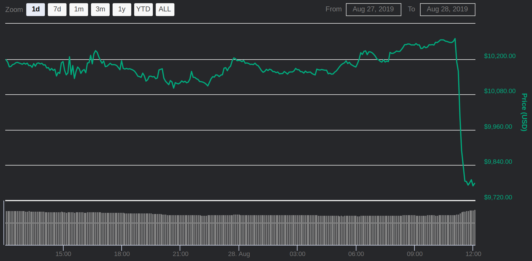This screenshot has width=532, height=261.
Task: Click the 28. Aug date label
Action: click(239, 254)
